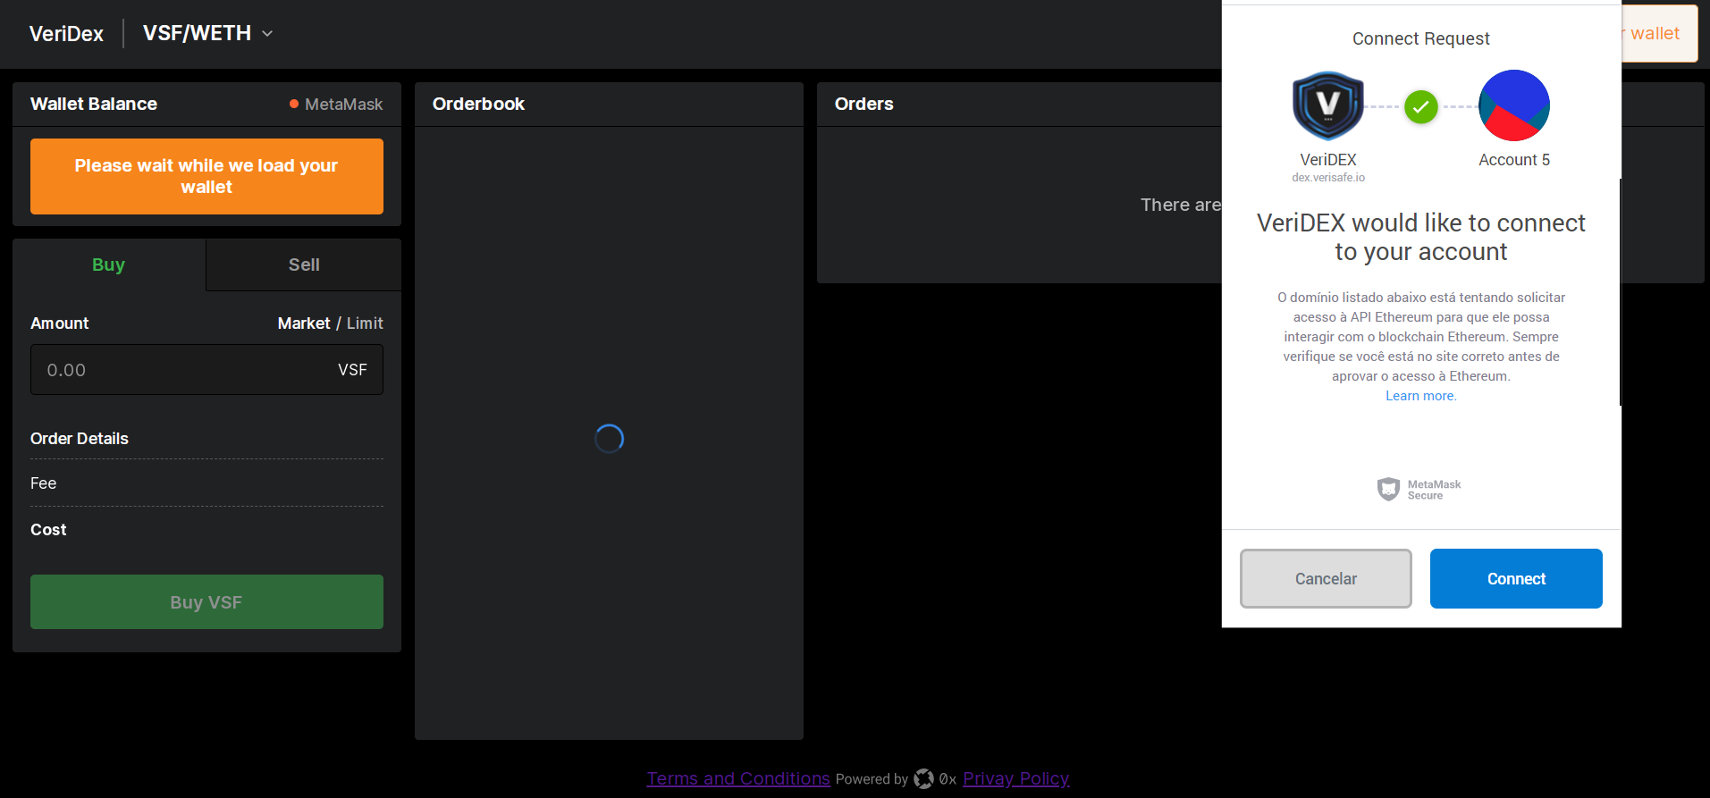The width and height of the screenshot is (1710, 798).
Task: Click the green Buy VSF button
Action: tap(206, 602)
